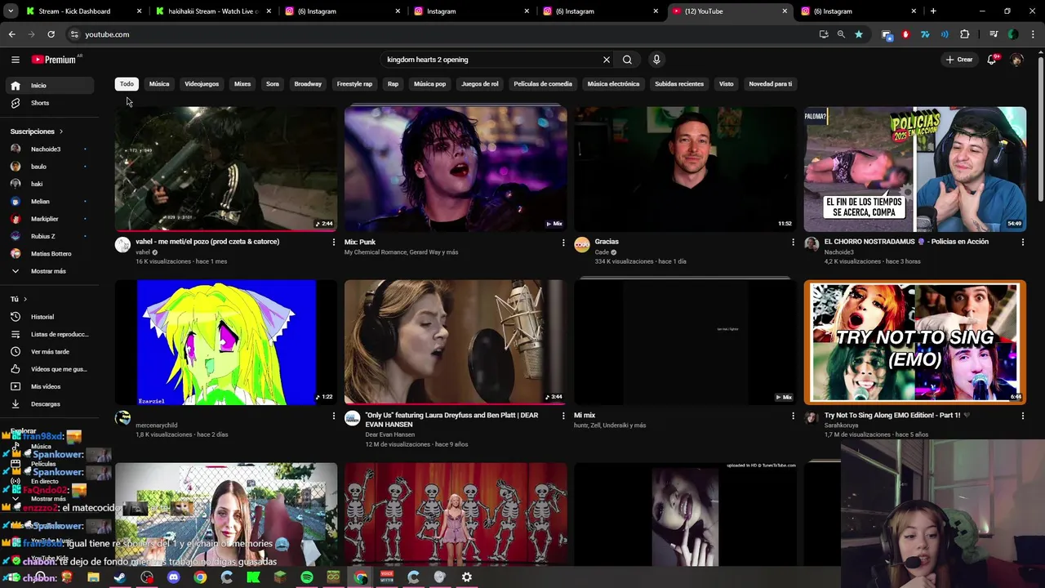The height and width of the screenshot is (588, 1045).
Task: Select the Música electrónica chip
Action: pos(613,84)
